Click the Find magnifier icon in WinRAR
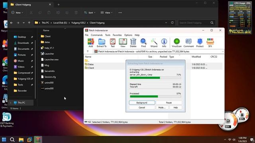The image size is (255, 143). click(x=143, y=43)
